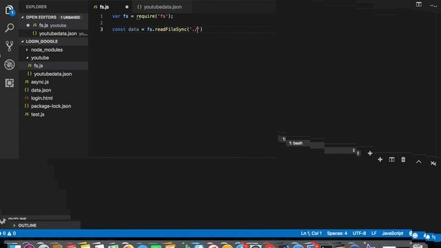Open the Debug view in activity bar
Screen dimensions: 441x248
coord(9,65)
